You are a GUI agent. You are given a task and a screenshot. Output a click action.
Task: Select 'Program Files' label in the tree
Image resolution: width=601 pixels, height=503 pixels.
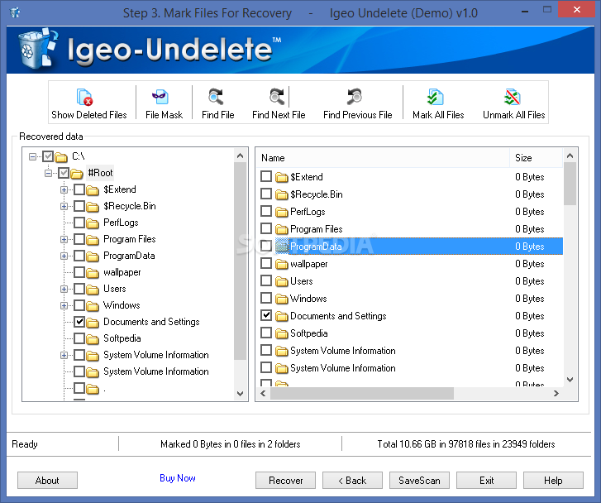(130, 239)
